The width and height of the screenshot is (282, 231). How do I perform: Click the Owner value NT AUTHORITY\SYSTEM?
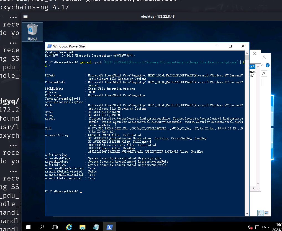(104, 112)
